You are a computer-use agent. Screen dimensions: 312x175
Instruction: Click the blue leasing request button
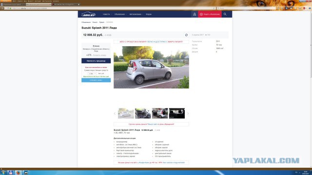pos(96,80)
